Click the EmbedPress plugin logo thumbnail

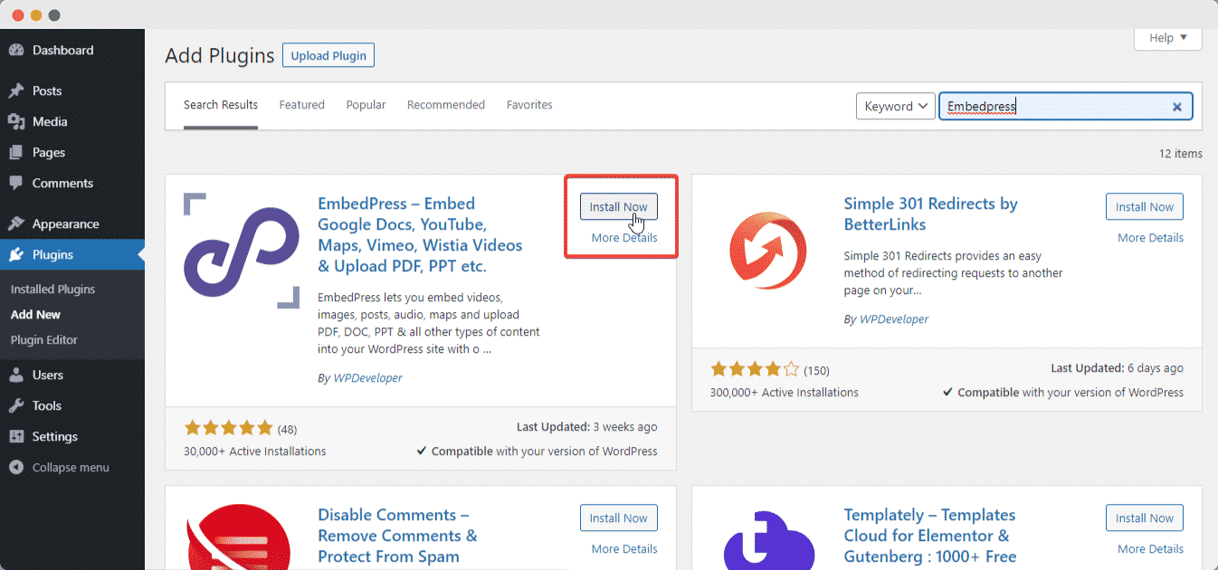coord(241,251)
